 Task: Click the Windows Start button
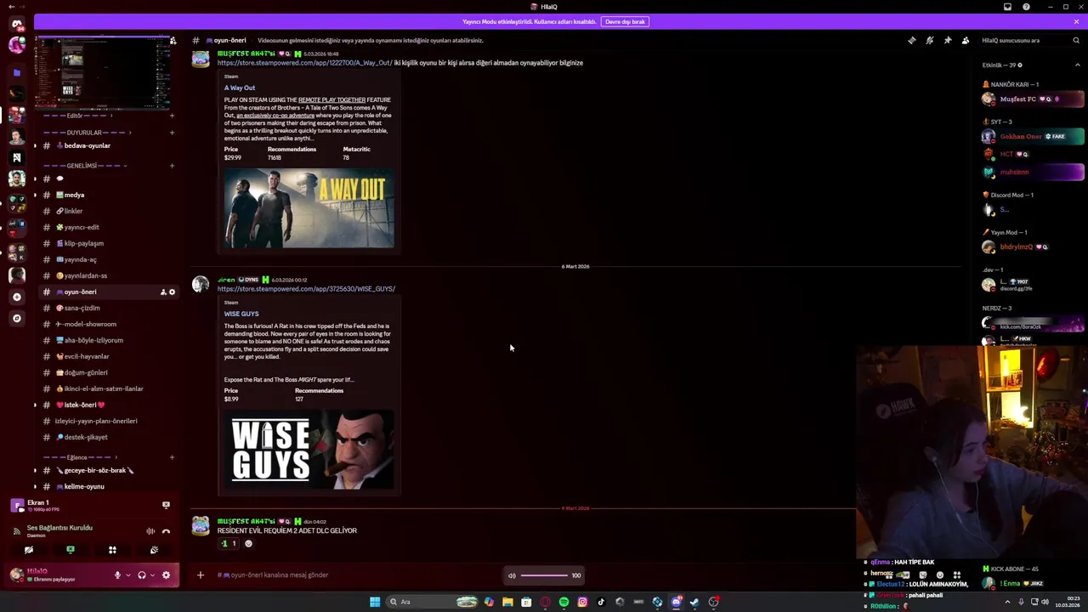(375, 602)
